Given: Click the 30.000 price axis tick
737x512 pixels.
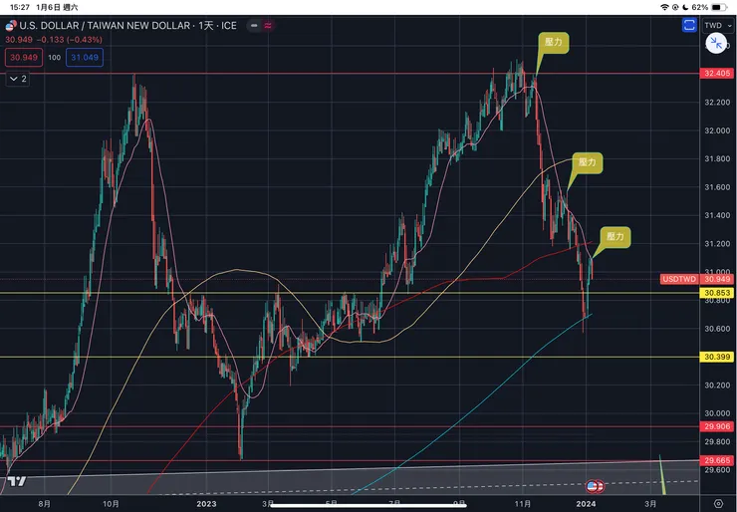Looking at the screenshot, I should coord(717,413).
